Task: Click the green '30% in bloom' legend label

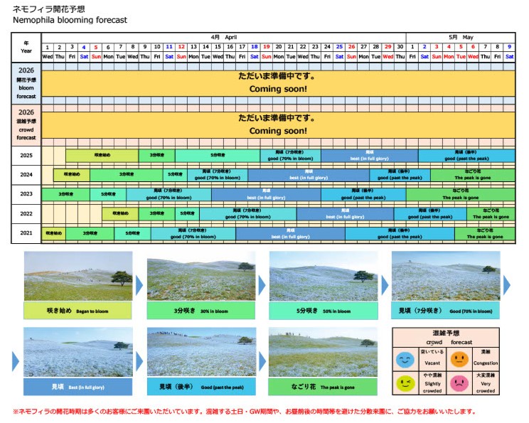Action: 201,311
